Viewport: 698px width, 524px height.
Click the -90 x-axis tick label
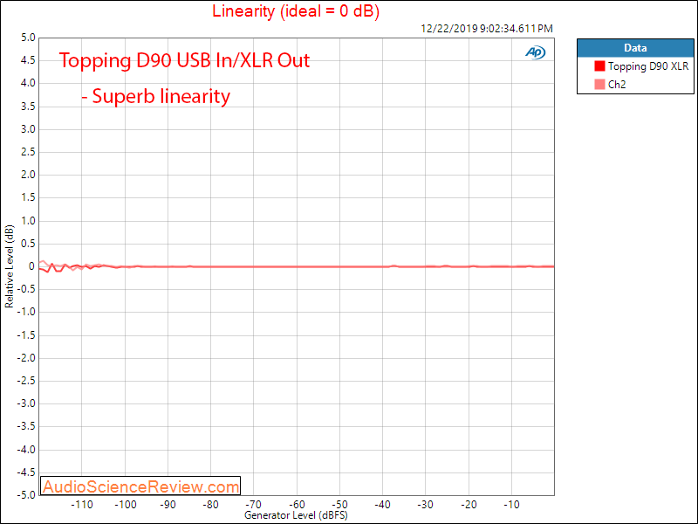click(x=168, y=505)
